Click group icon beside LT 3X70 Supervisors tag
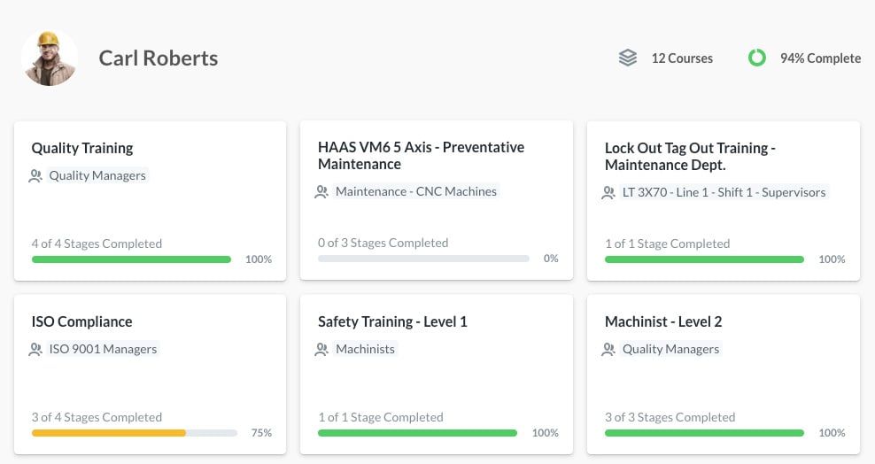Screen dimensions: 875x464 coord(608,193)
